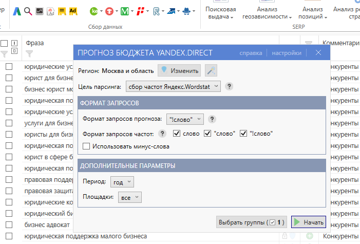Uncheck the quoted "слово" frequency format
Image resolution: width=360 pixels, height=244 pixels.
click(x=207, y=133)
